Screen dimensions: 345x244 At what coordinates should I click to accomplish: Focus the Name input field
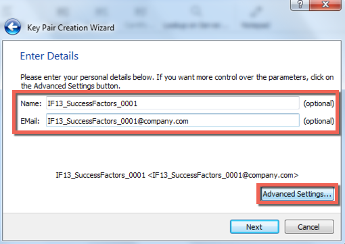[x=172, y=103]
